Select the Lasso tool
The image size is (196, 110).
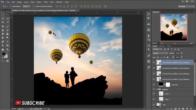point(3,18)
